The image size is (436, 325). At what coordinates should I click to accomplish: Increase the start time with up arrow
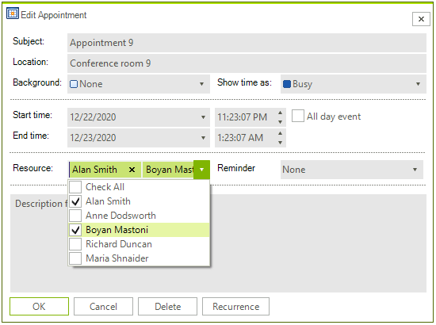(x=280, y=113)
